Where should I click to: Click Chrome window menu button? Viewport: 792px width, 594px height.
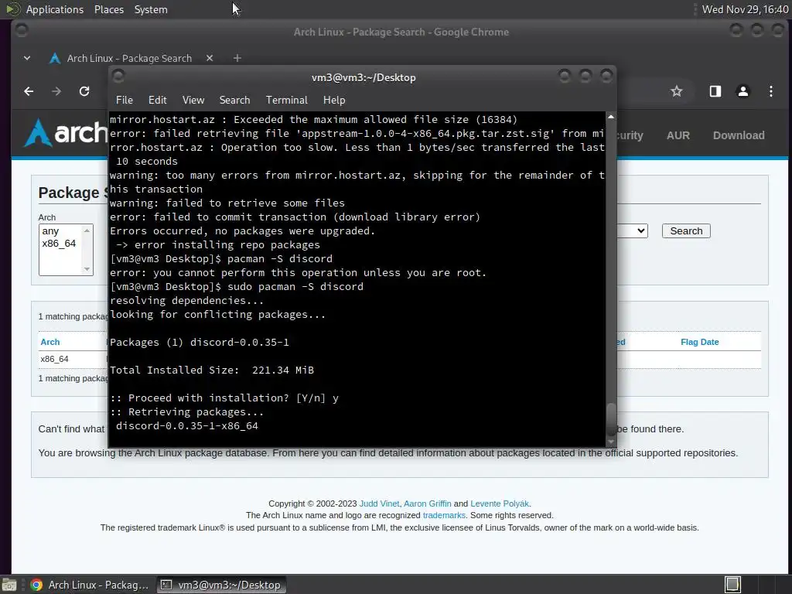pos(21,30)
